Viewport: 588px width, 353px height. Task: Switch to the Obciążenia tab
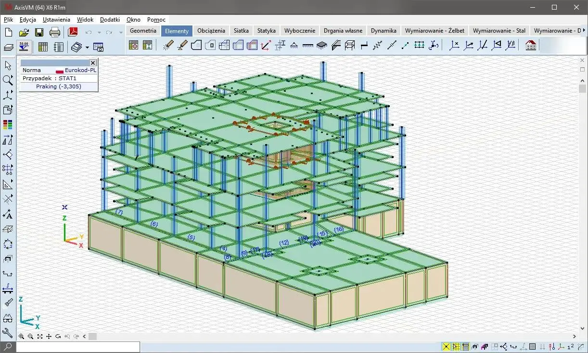211,31
